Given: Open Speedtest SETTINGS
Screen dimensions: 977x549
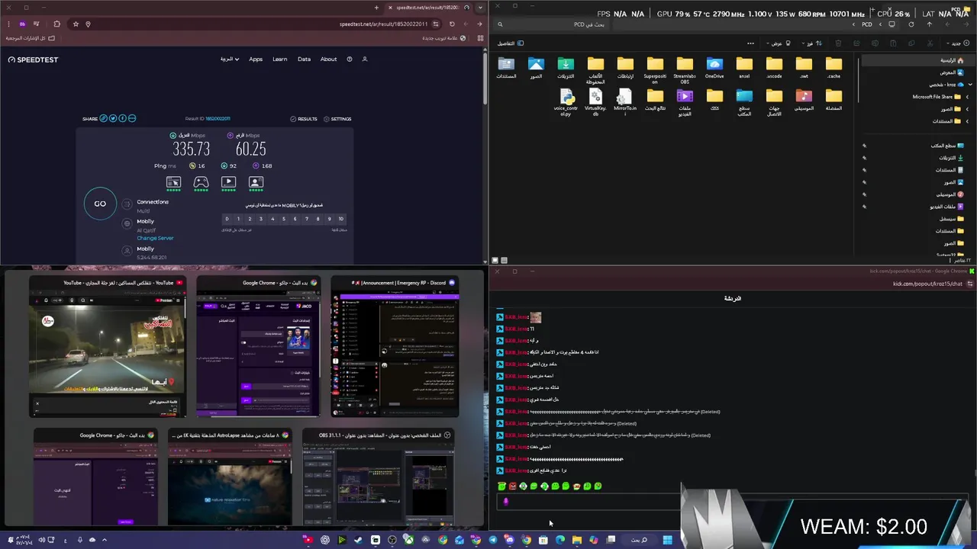Looking at the screenshot, I should tap(337, 119).
